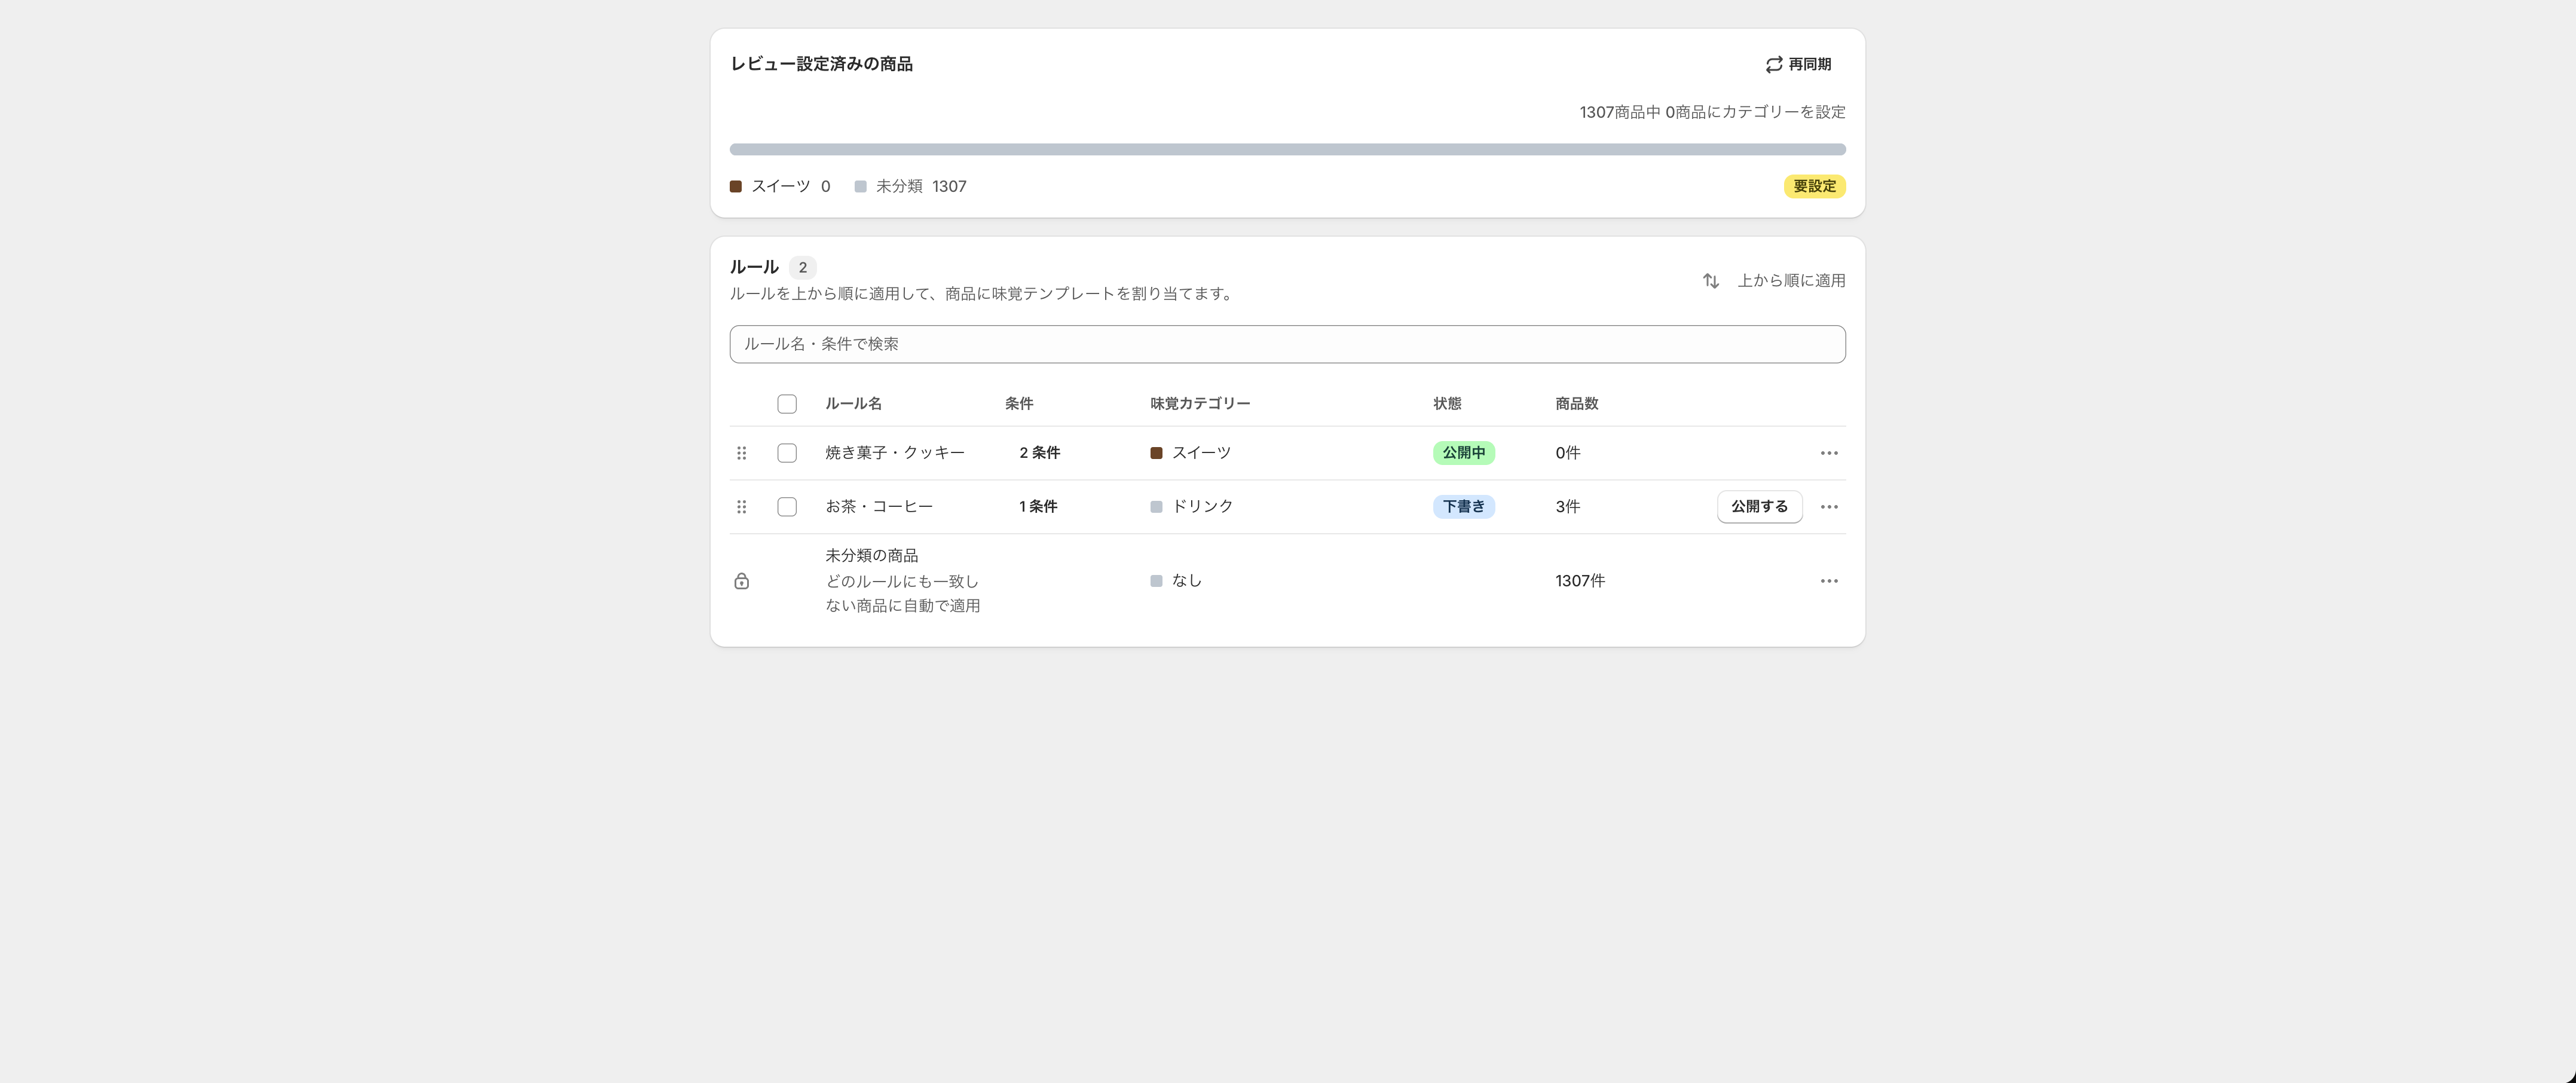Click the grey なし swatch in 未分類の商品 row
The image size is (2576, 1083).
tap(1156, 581)
